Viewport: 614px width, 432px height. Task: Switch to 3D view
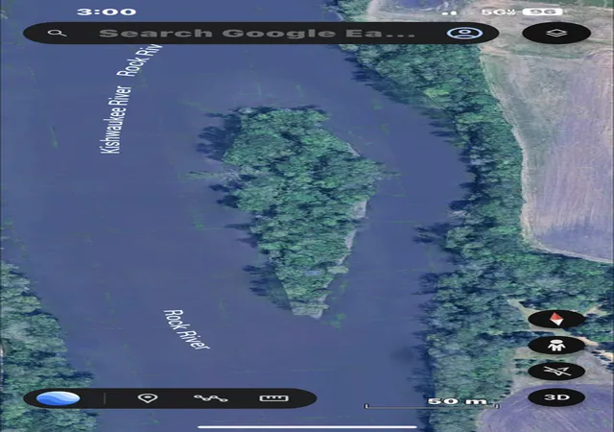pos(556,397)
